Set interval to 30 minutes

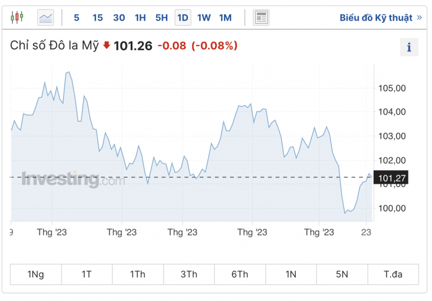[119, 18]
